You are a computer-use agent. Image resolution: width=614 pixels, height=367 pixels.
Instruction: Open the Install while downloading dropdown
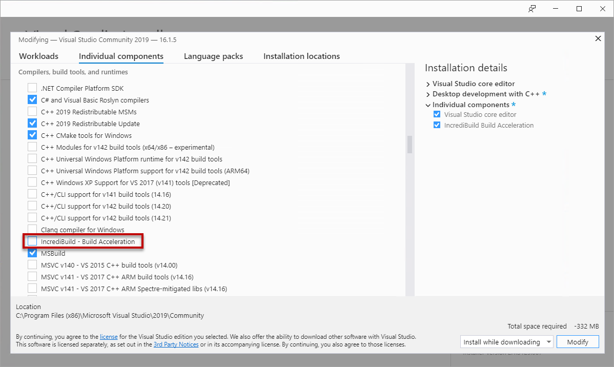click(506, 342)
